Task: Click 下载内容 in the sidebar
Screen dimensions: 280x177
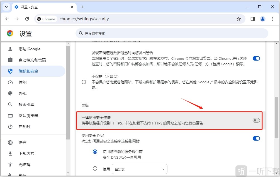Action: (10, 153)
